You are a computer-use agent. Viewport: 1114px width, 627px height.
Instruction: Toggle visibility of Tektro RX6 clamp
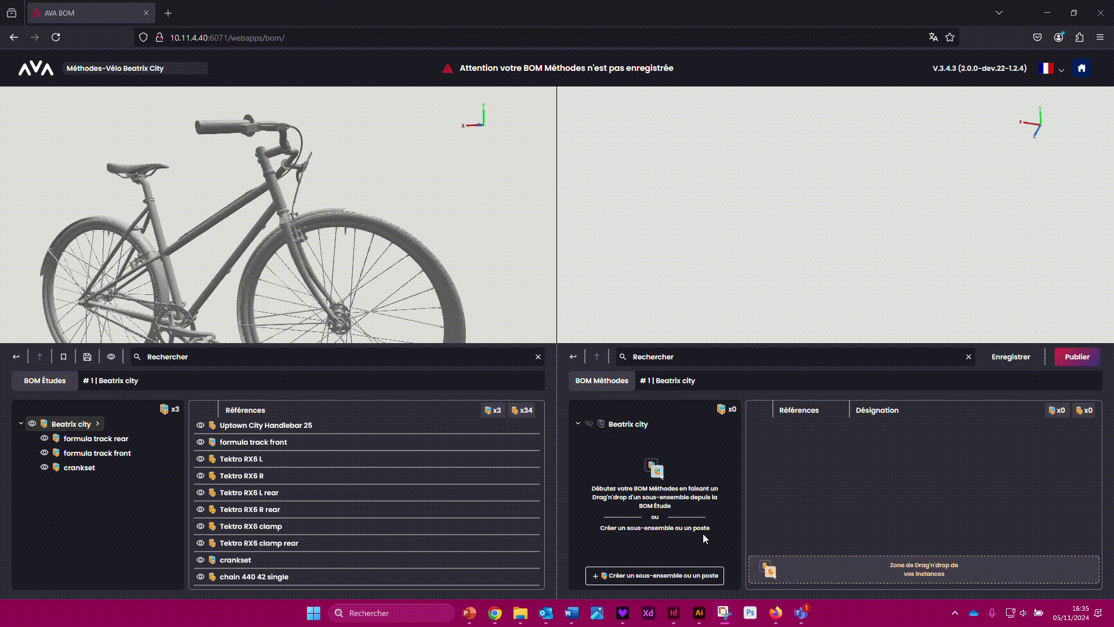(x=200, y=527)
